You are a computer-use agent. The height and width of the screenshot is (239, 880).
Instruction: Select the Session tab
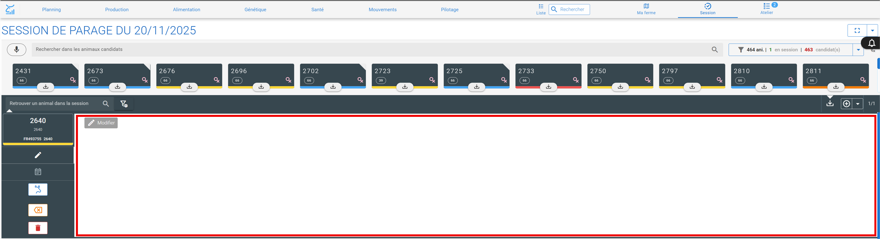708,9
